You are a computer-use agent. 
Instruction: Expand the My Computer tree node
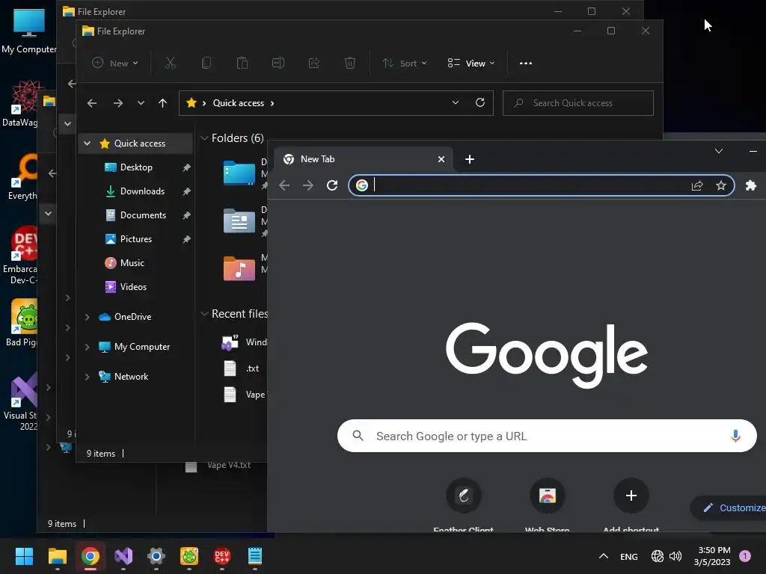pos(87,347)
